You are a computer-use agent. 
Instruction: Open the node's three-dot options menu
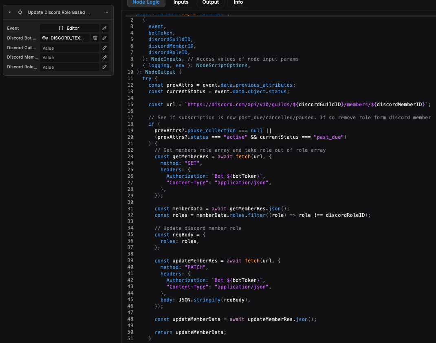point(106,12)
